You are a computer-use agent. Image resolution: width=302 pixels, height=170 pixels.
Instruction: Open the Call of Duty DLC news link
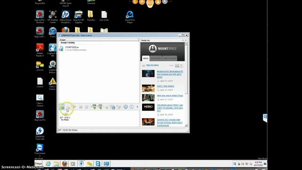[x=169, y=123]
